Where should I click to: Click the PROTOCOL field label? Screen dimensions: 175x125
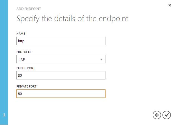pos(24,52)
